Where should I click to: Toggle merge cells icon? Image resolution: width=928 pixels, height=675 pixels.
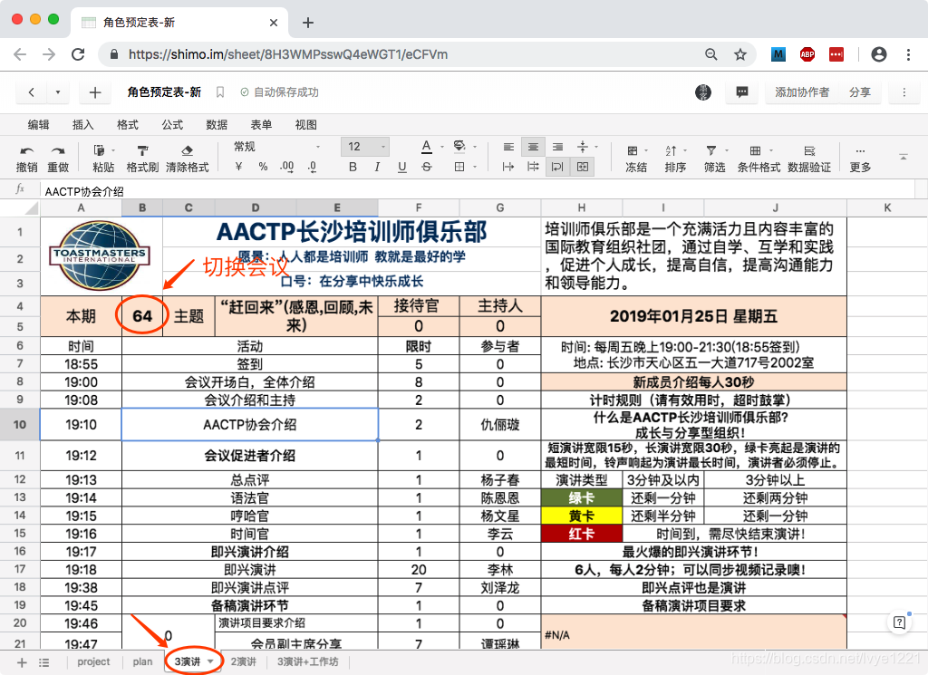click(583, 167)
